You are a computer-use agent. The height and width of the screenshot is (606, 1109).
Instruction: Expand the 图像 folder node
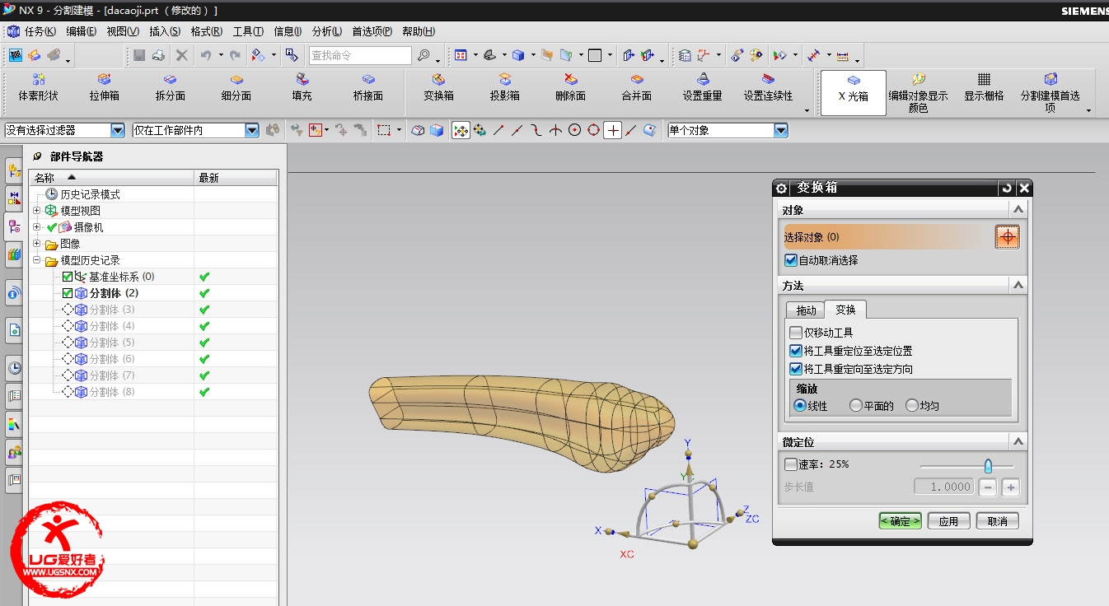pos(37,244)
